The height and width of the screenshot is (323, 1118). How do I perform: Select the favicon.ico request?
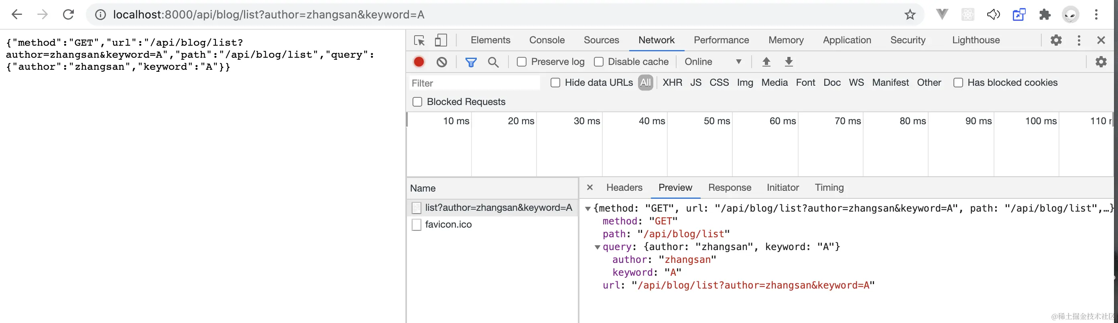(x=448, y=224)
